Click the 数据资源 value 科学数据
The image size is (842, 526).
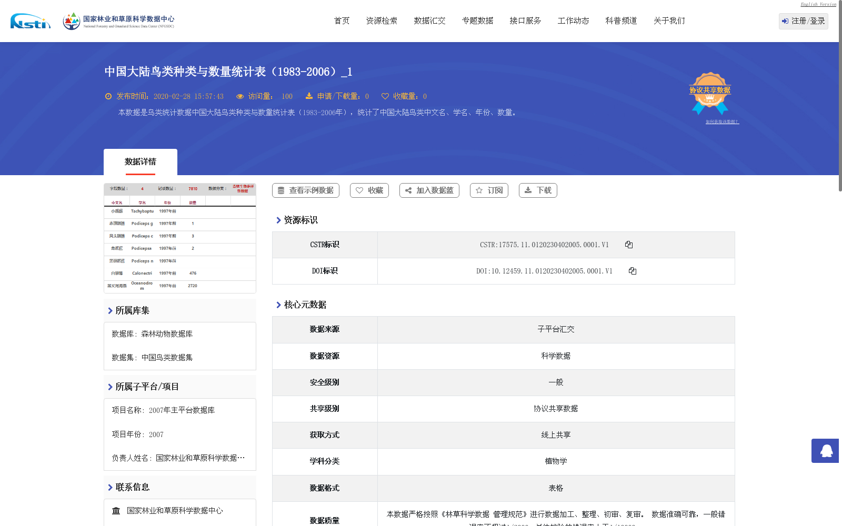(556, 356)
